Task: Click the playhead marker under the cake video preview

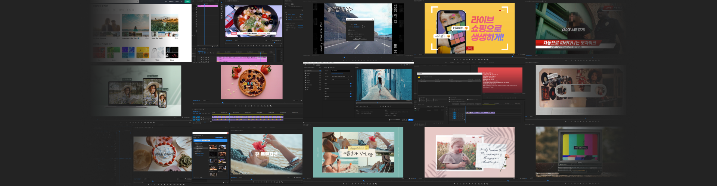Action: 153,181
